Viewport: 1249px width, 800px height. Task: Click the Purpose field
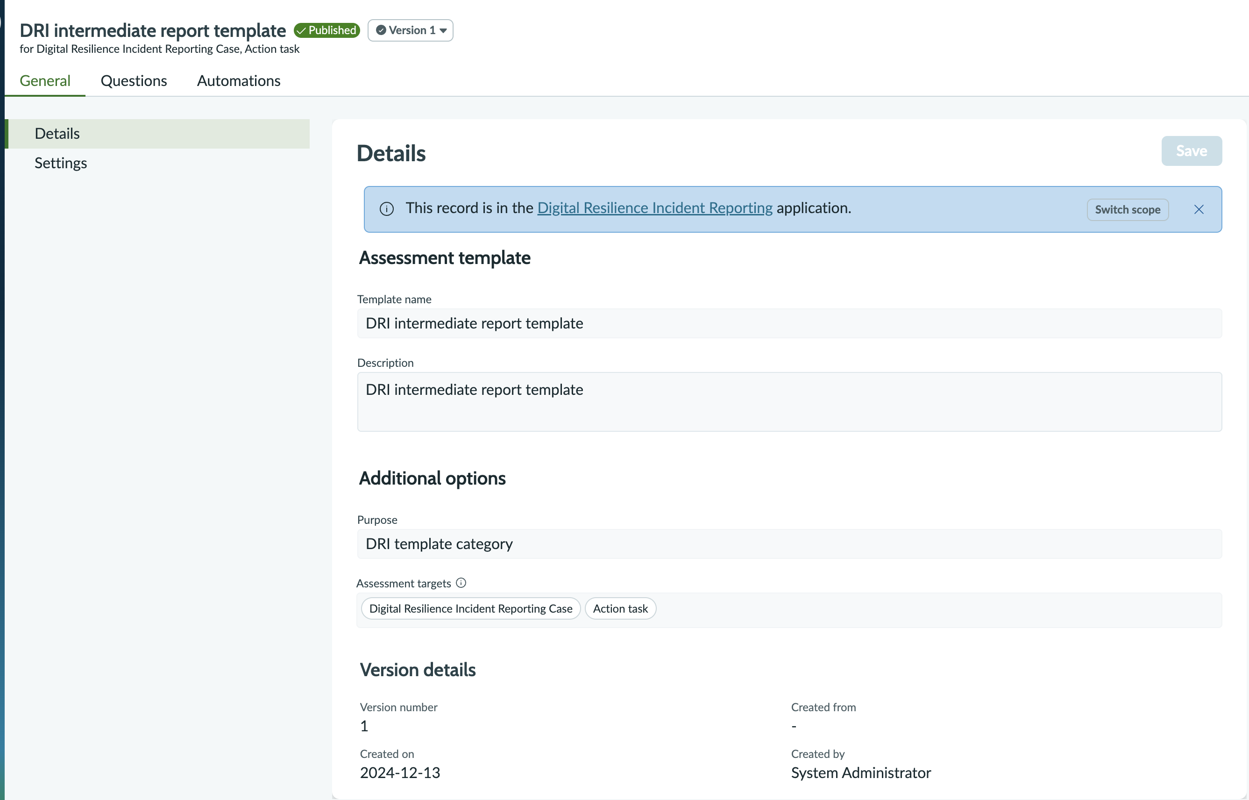coord(789,544)
